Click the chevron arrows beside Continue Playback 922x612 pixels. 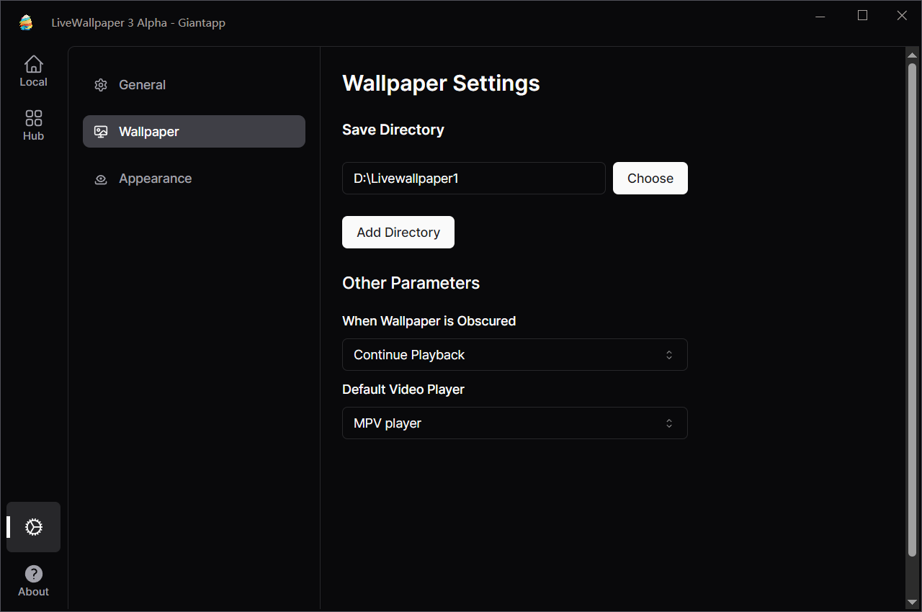[669, 355]
